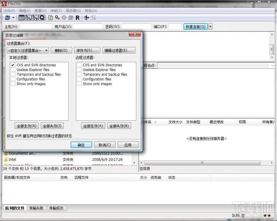Screen dimensions: 277x221
Task: Click the process queue icon
Action: pyautogui.click(x=57, y=18)
